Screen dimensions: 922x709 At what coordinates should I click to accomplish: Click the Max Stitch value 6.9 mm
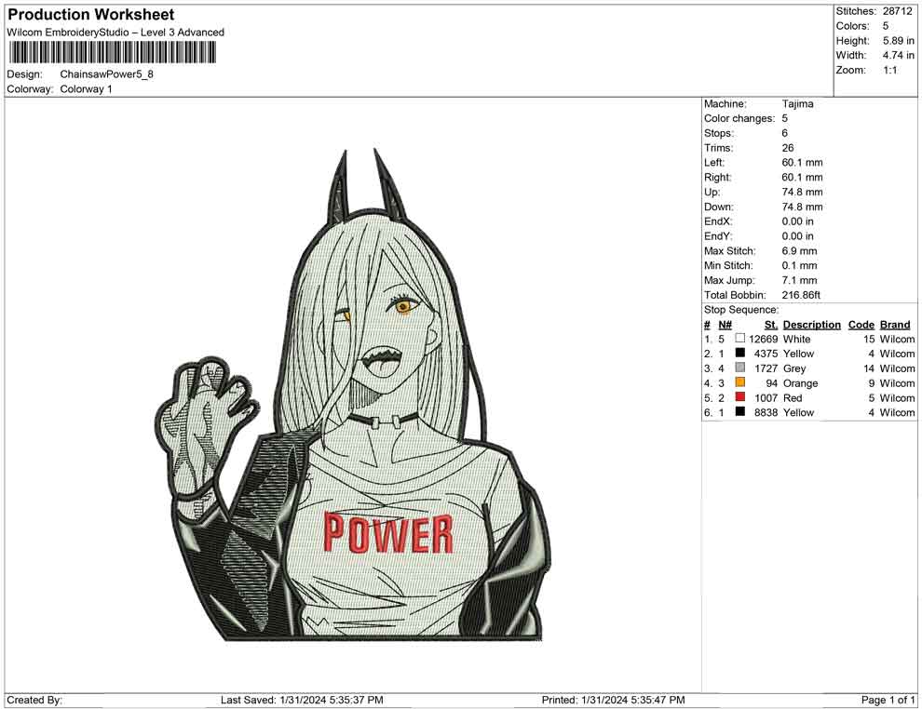pyautogui.click(x=799, y=251)
